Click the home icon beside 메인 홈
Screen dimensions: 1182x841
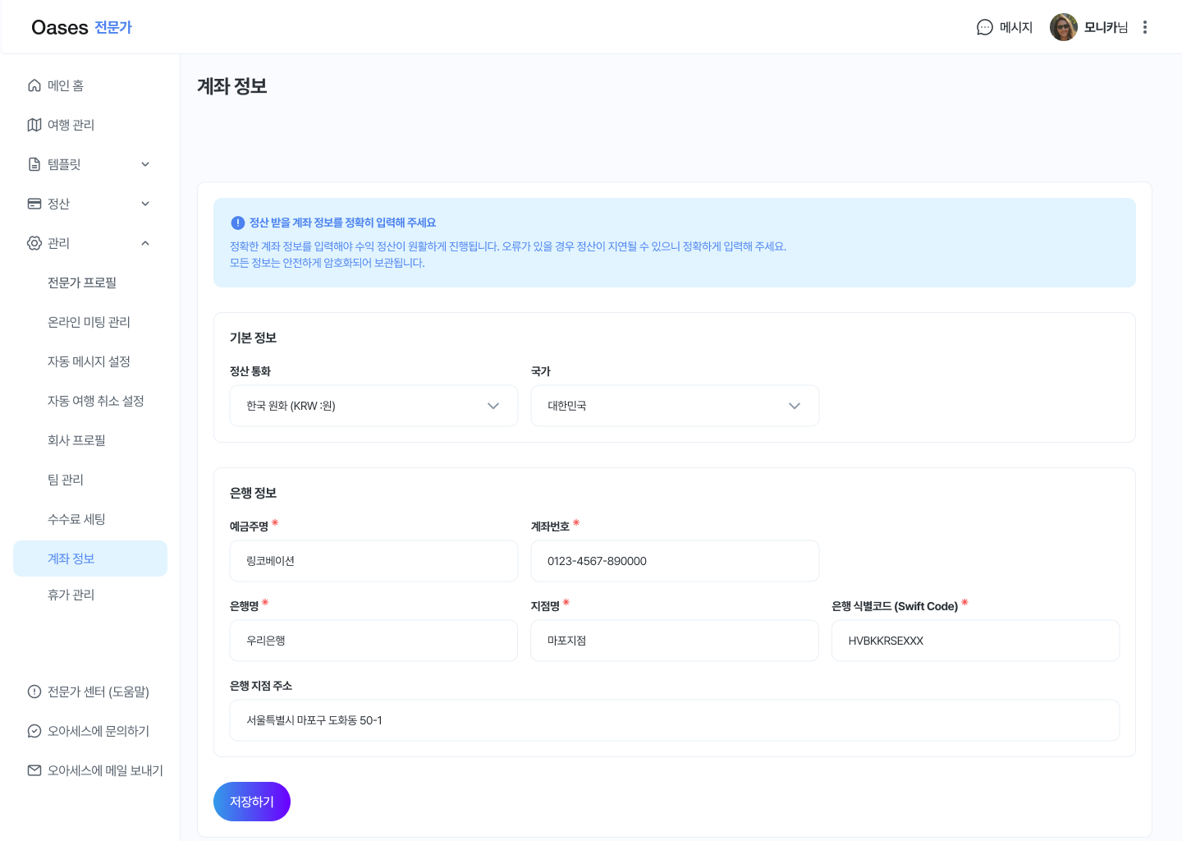pyautogui.click(x=34, y=85)
